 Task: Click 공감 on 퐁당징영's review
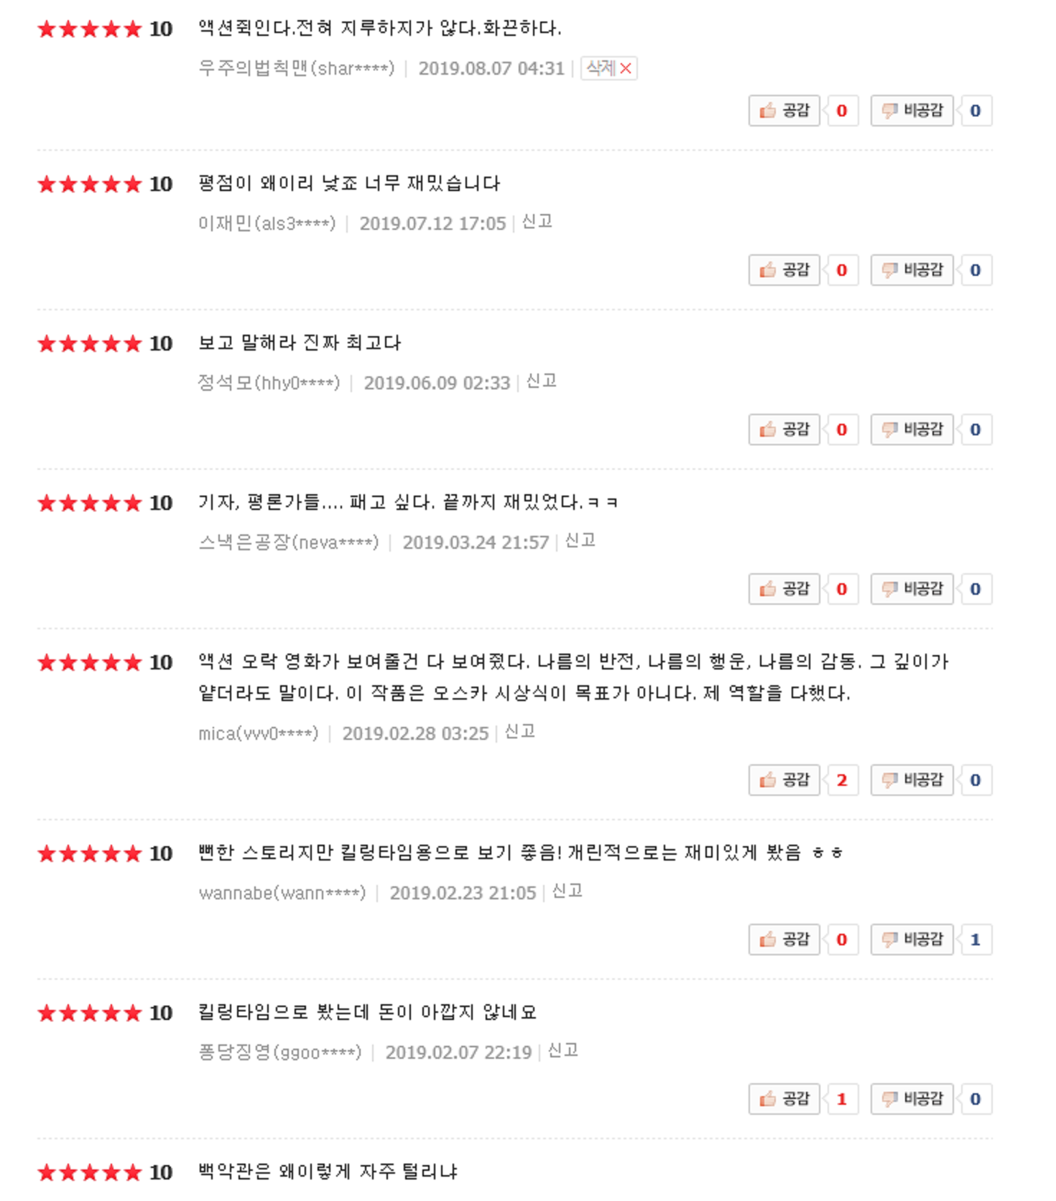(x=784, y=1099)
